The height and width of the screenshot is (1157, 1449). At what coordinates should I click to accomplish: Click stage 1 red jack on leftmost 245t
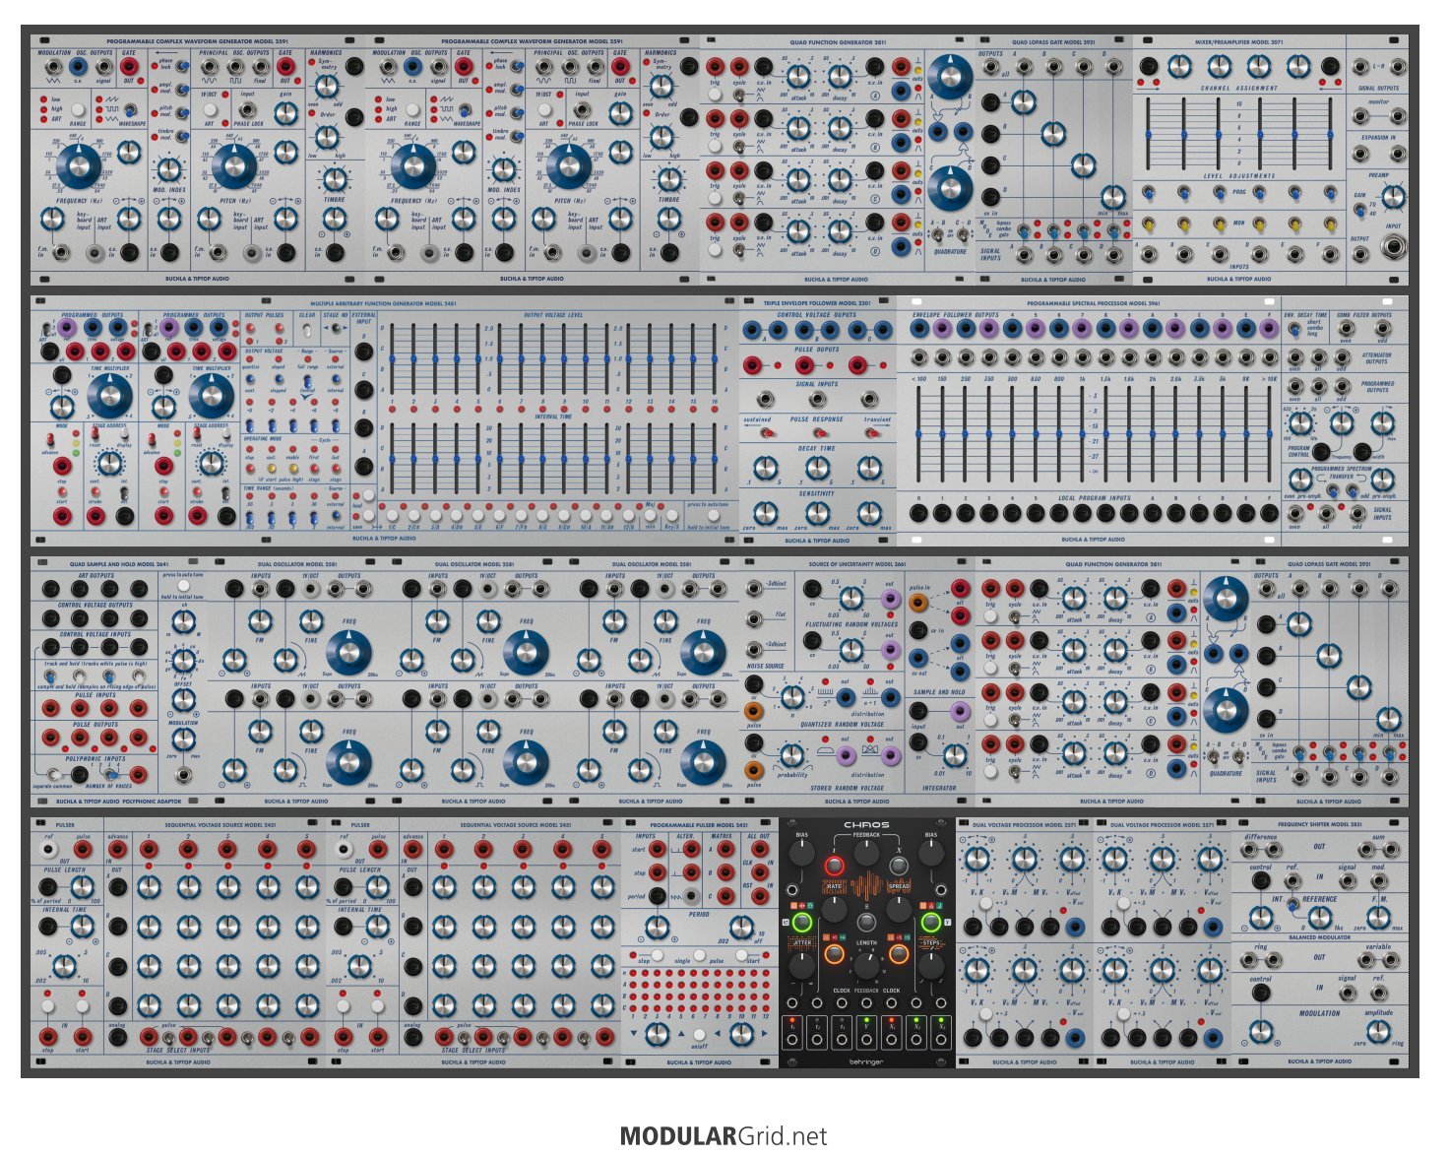[150, 851]
